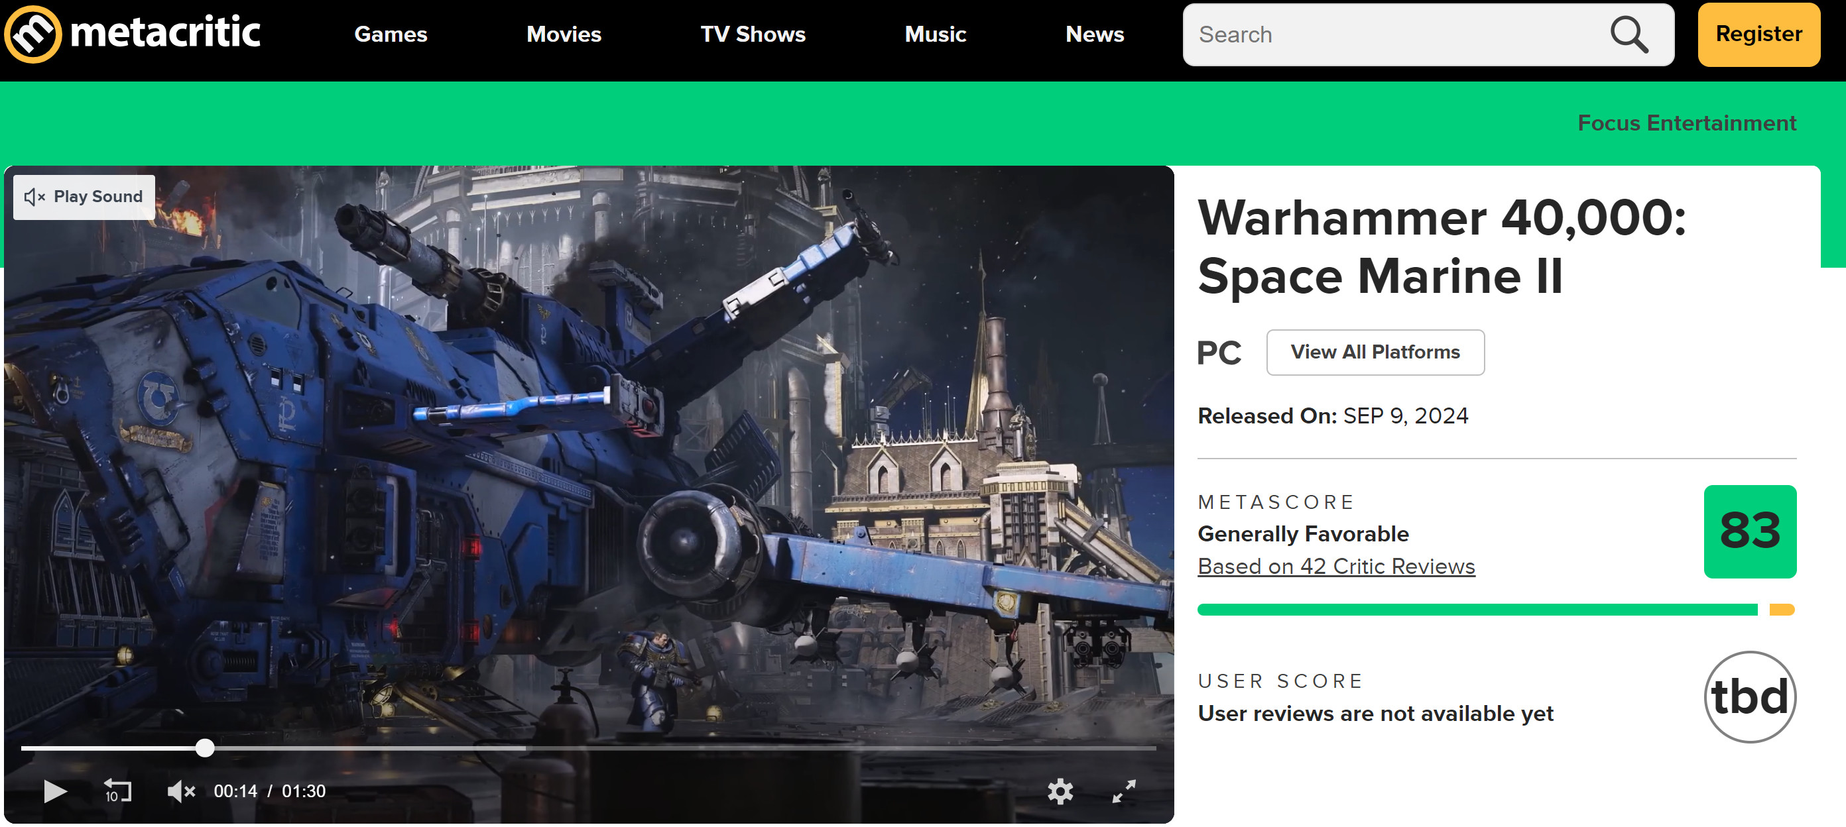
Task: Click the search magnifying glass icon
Action: (x=1629, y=34)
